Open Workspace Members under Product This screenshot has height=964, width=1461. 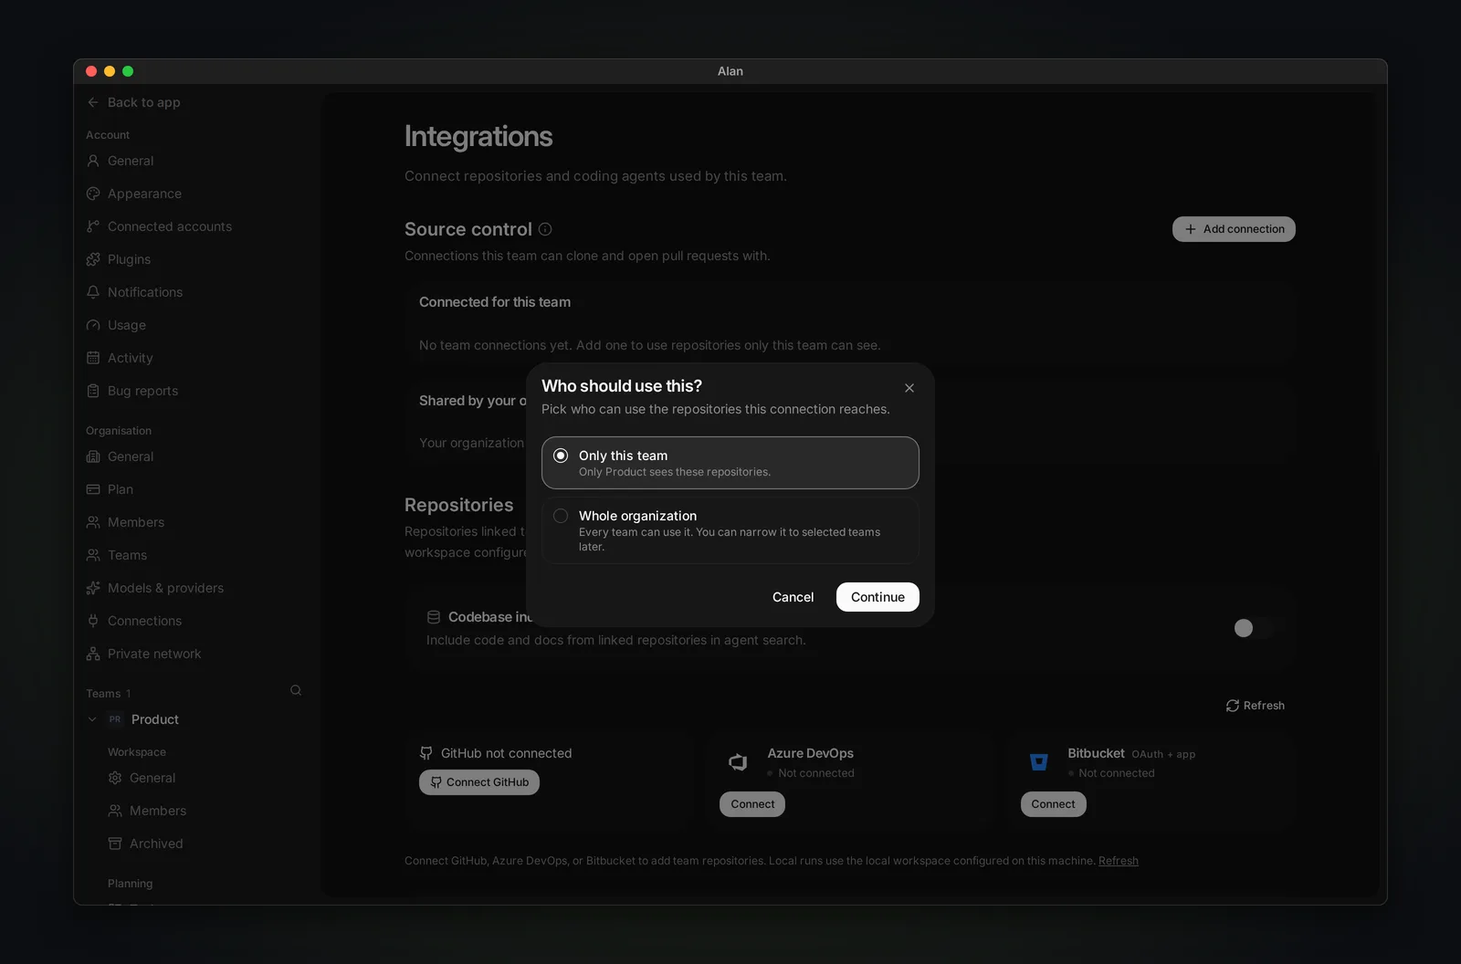click(x=147, y=811)
